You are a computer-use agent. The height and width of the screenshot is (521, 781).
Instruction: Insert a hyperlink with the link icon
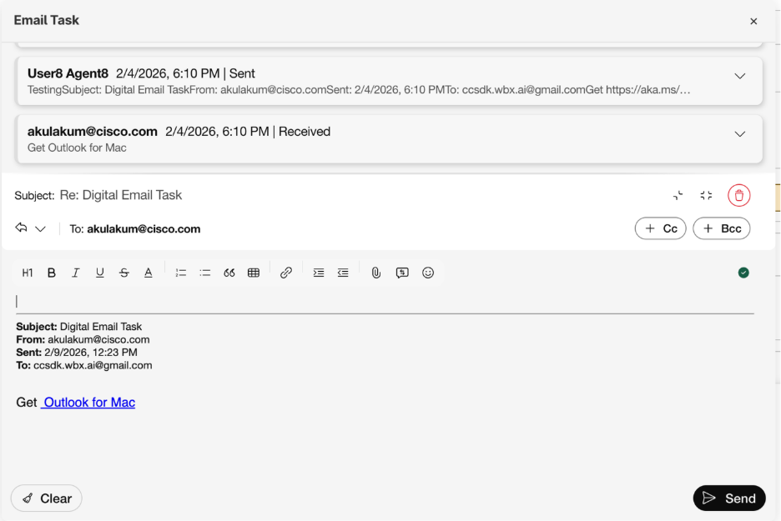[x=286, y=273]
